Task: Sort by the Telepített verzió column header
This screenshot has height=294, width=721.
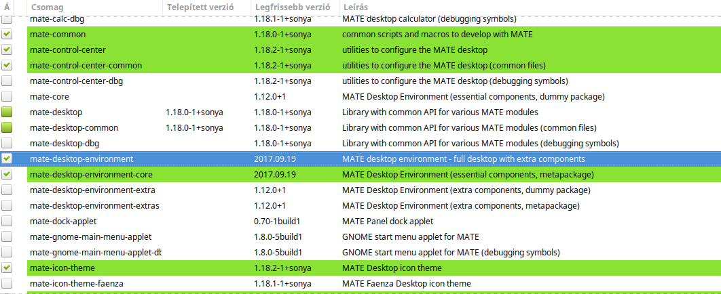Action: [x=207, y=7]
